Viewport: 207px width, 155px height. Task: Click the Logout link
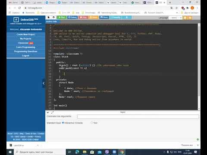(25, 56)
